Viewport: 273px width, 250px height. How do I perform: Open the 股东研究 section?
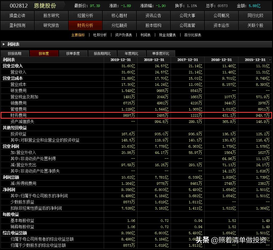(51, 16)
